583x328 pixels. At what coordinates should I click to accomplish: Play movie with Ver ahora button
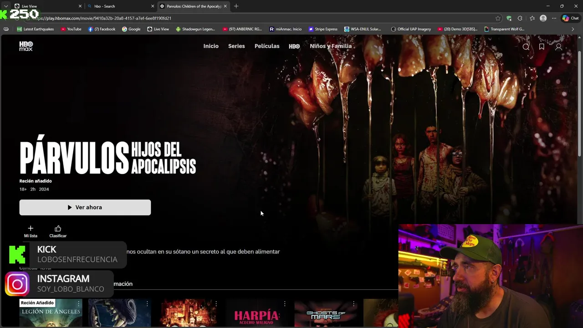(85, 207)
